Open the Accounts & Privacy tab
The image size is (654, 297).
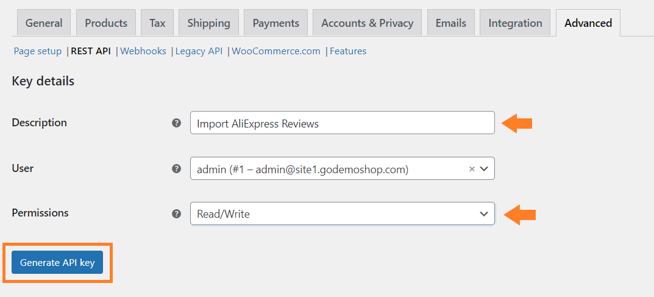coord(367,23)
